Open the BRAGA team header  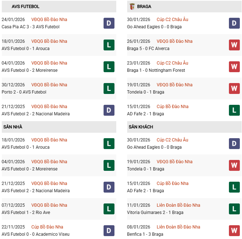145,7
